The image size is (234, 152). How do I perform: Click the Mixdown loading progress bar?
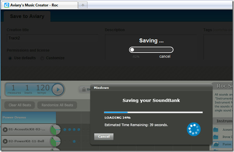[x=153, y=113]
